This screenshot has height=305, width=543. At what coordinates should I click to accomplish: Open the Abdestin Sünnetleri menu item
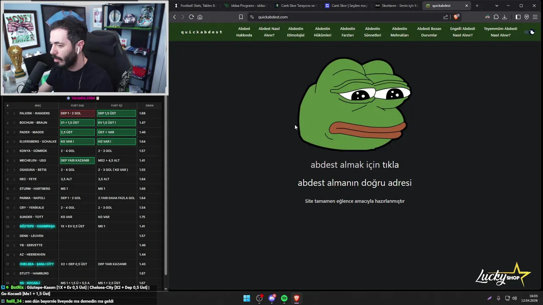coord(372,32)
